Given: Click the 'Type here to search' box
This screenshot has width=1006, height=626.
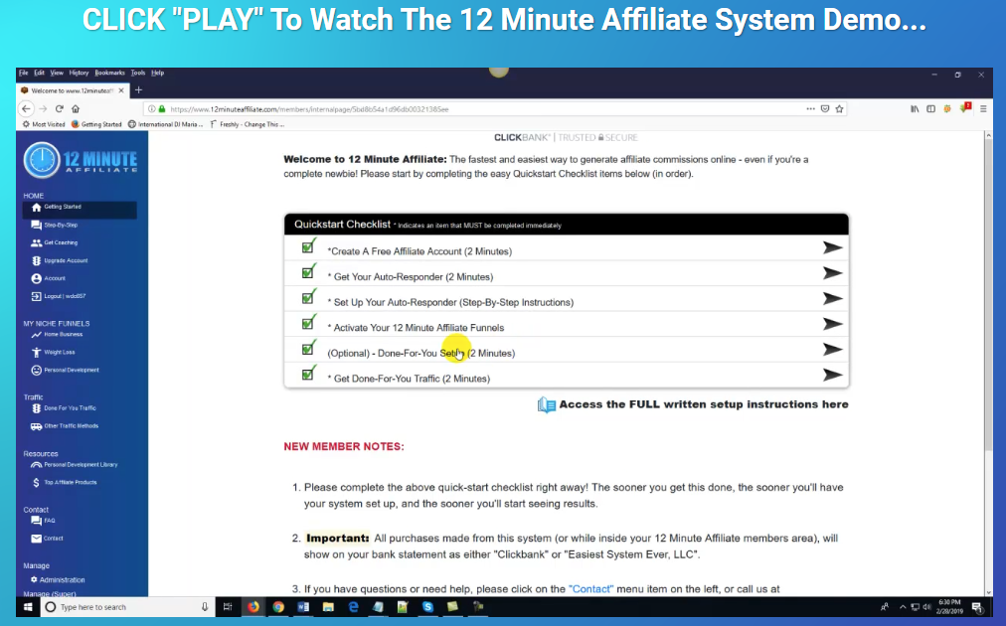Looking at the screenshot, I should 127,607.
